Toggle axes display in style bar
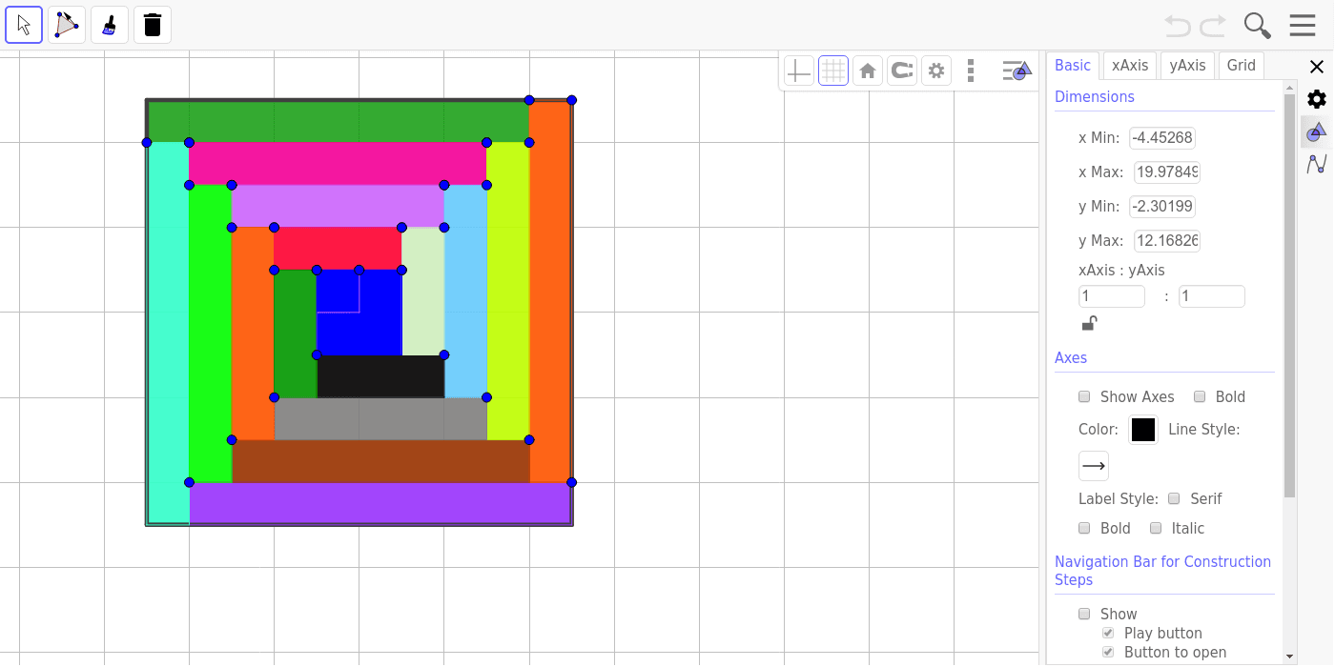Screen dimensions: 1335x667 coord(798,71)
